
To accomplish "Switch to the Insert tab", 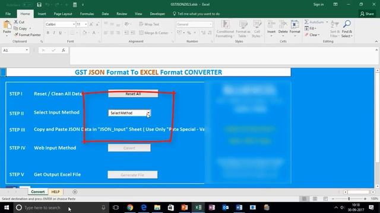I will 42,14.
